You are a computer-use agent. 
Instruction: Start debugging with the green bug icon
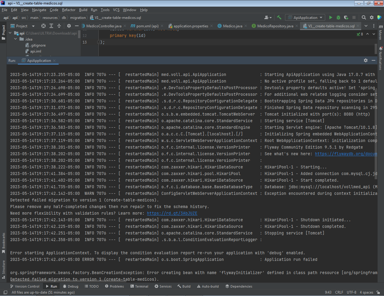pyautogui.click(x=338, y=17)
